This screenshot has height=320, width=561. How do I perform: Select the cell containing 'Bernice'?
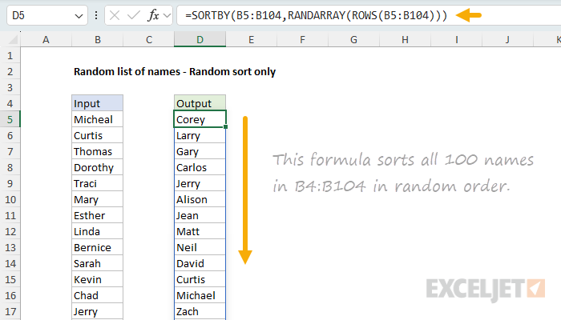[x=97, y=247]
